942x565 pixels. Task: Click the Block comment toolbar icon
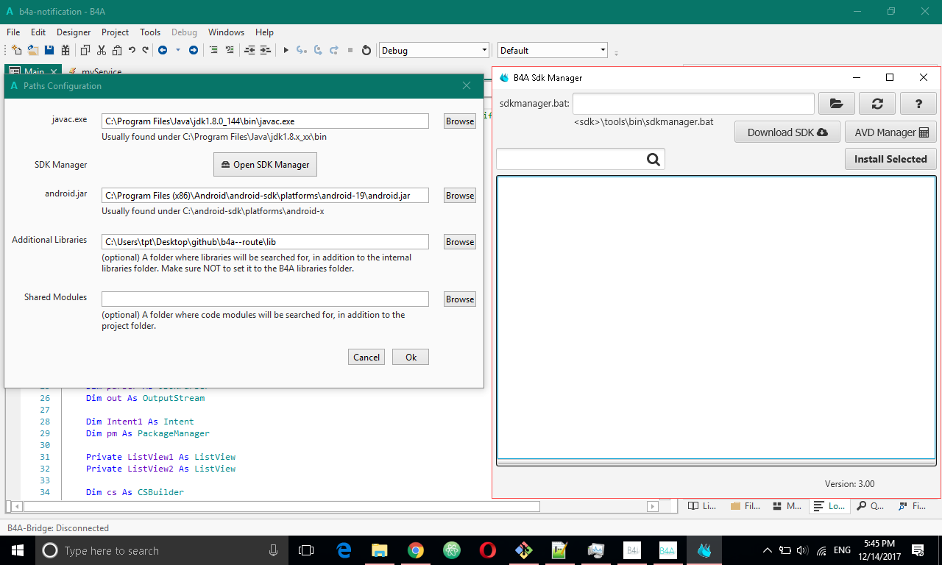[x=214, y=50]
